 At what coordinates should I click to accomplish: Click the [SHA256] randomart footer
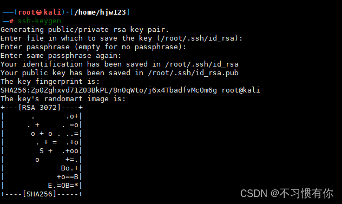tap(40, 194)
